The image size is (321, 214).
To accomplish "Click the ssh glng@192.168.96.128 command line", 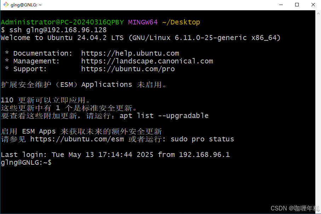I will (x=54, y=30).
